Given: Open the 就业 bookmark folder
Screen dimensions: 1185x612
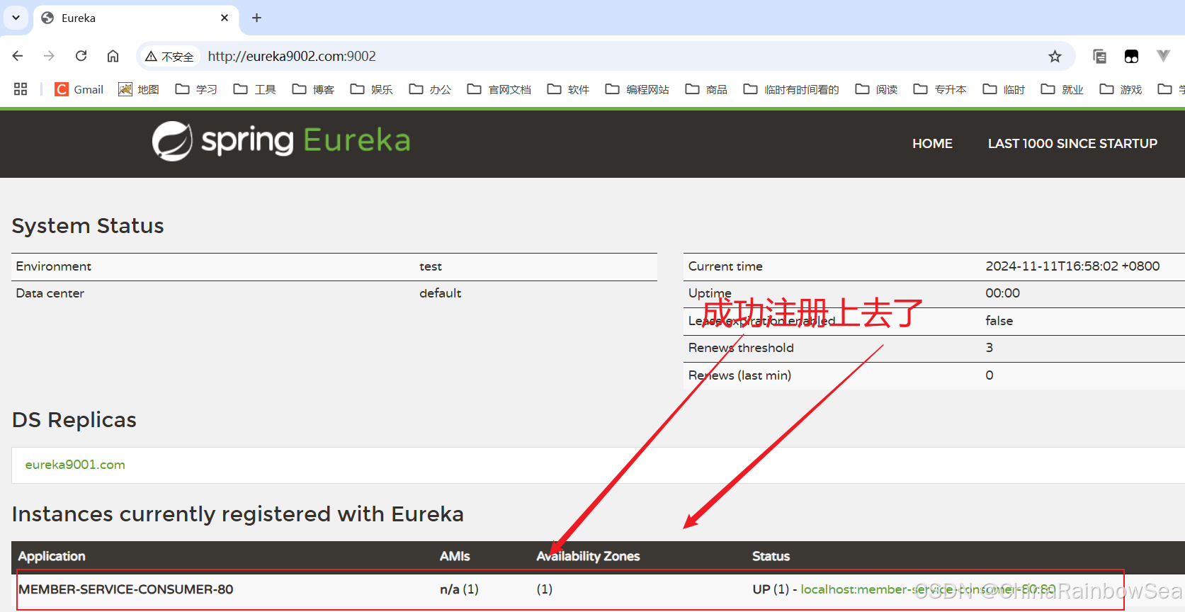Looking at the screenshot, I should [x=1062, y=89].
